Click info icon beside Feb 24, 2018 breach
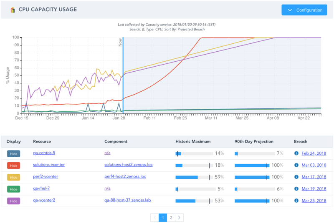The height and width of the screenshot is (223, 334). click(296, 153)
